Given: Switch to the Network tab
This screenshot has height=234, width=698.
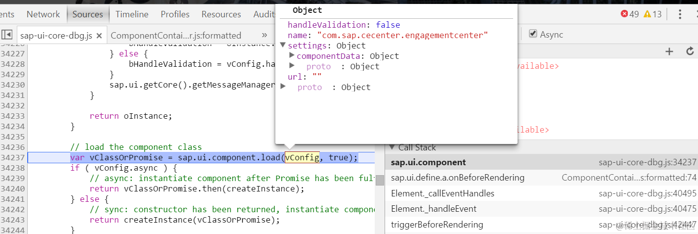Looking at the screenshot, I should (x=43, y=14).
